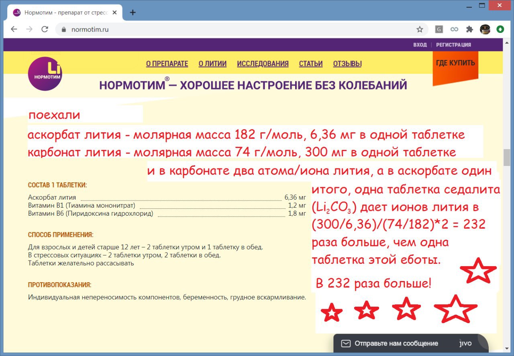Open the О ЛИТИИ menu item

(212, 64)
